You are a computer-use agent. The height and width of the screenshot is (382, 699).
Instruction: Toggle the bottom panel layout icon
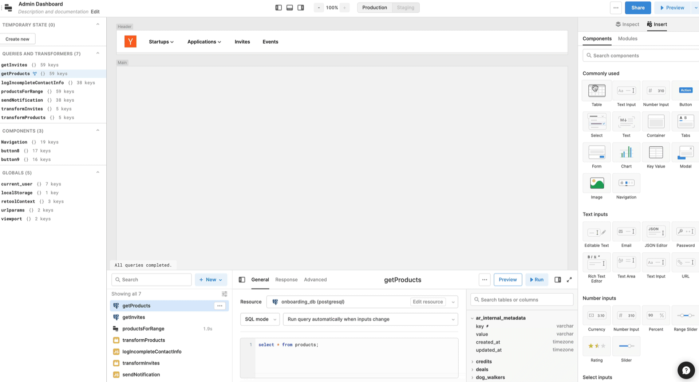pyautogui.click(x=290, y=8)
